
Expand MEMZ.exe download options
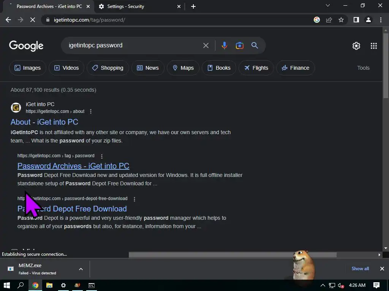(x=81, y=269)
